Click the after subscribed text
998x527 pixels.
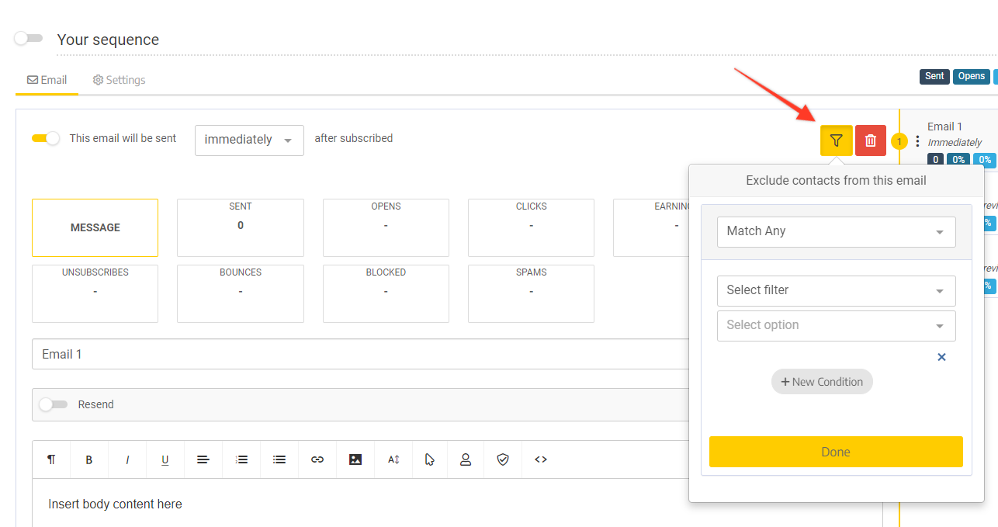(x=353, y=138)
